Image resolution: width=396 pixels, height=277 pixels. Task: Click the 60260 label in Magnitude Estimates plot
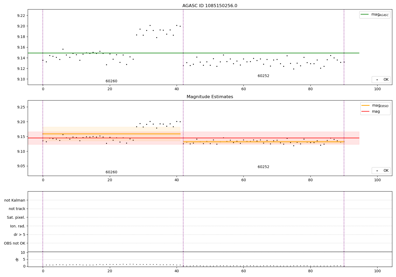point(111,172)
